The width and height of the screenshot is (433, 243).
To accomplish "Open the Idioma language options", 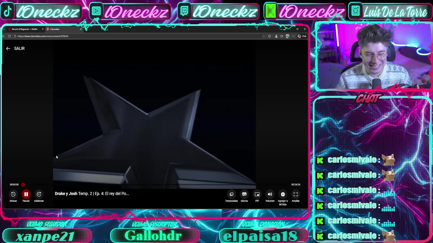I will pos(244,194).
